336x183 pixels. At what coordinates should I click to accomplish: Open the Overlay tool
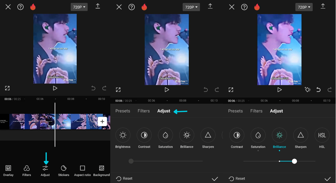click(x=8, y=171)
